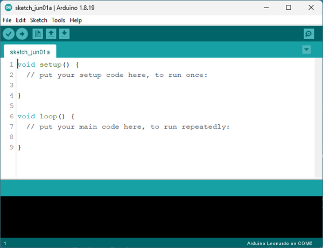Open the Edit menu
The width and height of the screenshot is (323, 248).
coord(20,20)
